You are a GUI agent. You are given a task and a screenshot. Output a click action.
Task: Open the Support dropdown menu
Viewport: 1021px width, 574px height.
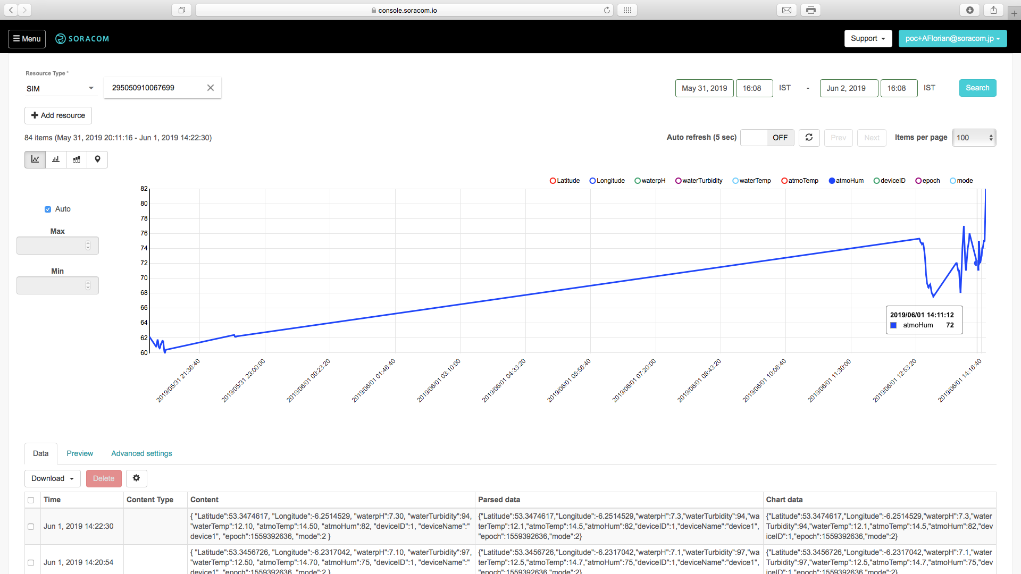pos(867,38)
